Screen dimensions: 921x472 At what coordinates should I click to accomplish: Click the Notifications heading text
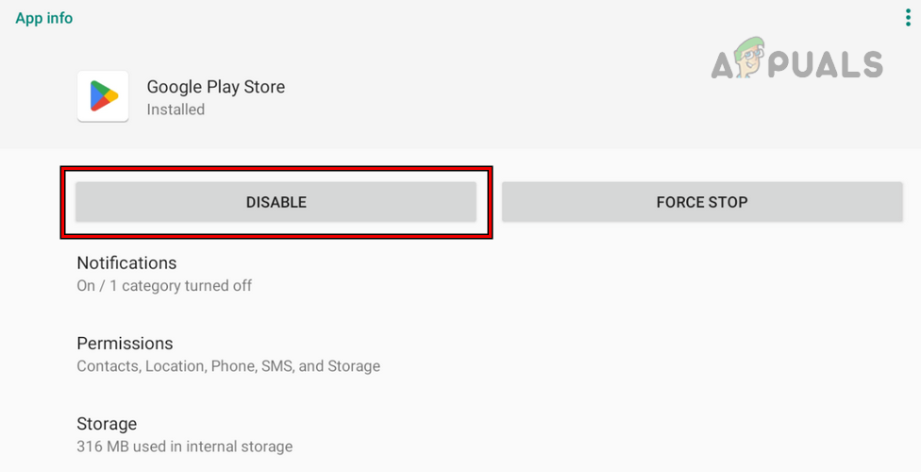(126, 262)
